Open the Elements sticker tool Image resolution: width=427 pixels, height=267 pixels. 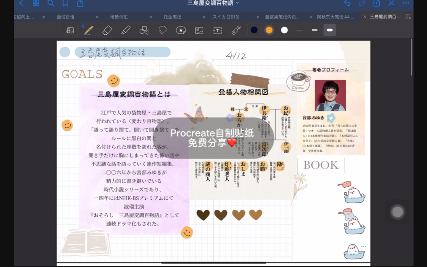point(181,30)
